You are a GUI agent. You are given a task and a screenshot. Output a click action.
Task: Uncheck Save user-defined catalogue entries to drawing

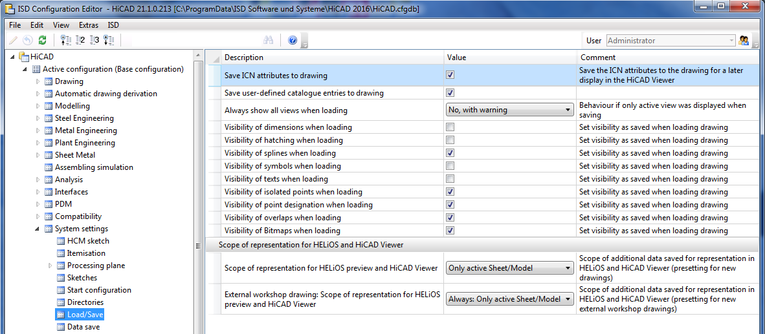[450, 92]
